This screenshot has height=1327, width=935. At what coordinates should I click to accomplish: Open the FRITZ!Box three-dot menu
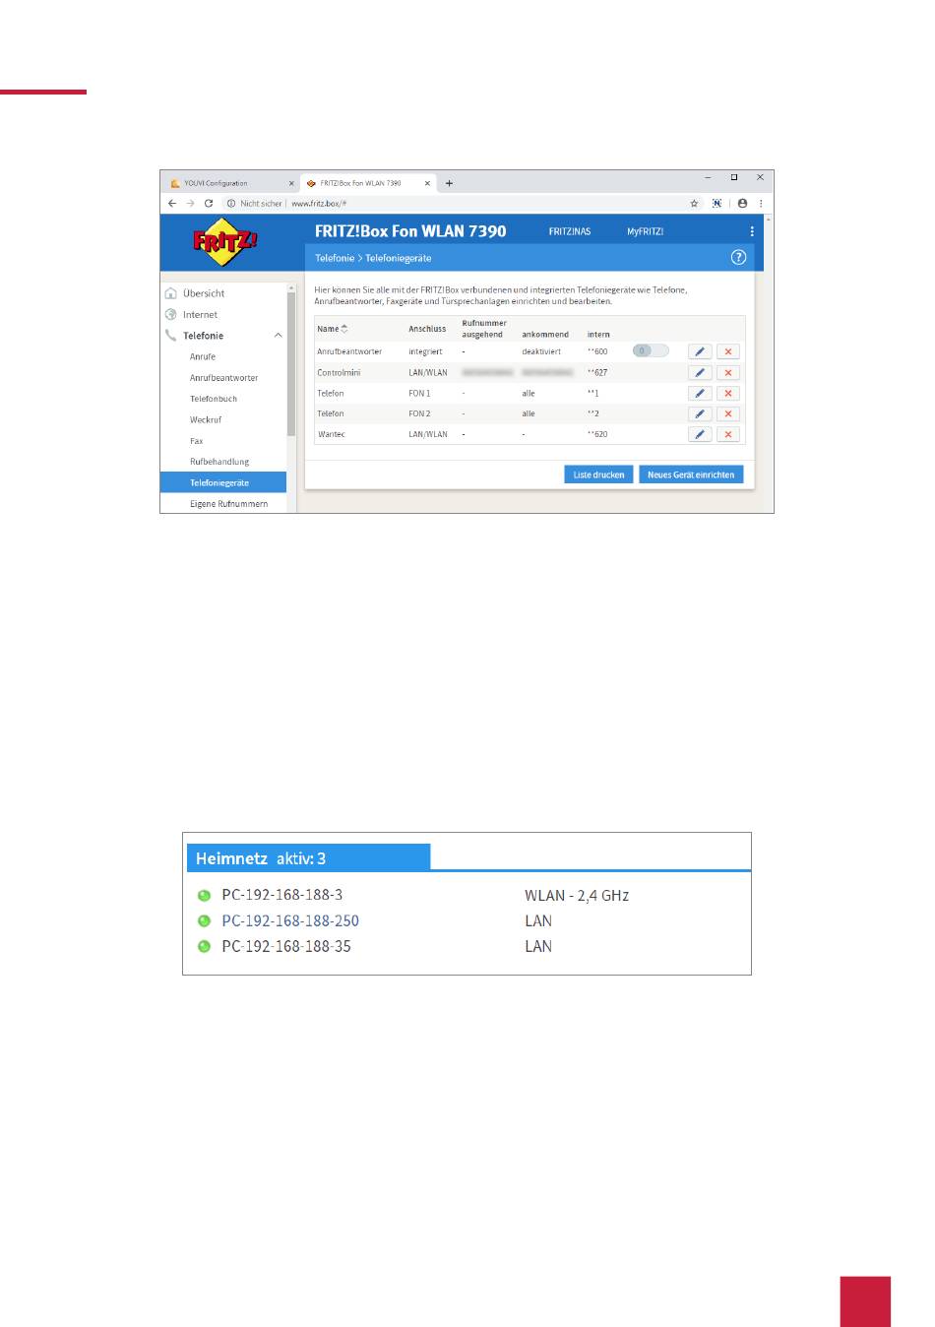pos(752,231)
